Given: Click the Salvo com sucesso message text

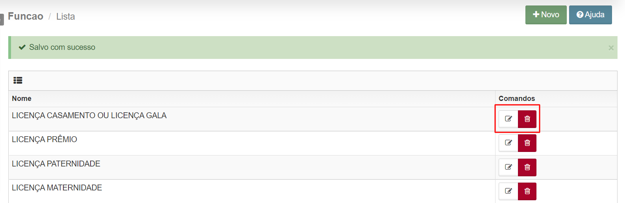Looking at the screenshot, I should tap(62, 47).
